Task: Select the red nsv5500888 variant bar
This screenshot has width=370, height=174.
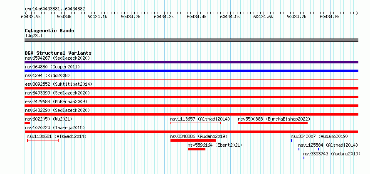Action: pyautogui.click(x=273, y=123)
